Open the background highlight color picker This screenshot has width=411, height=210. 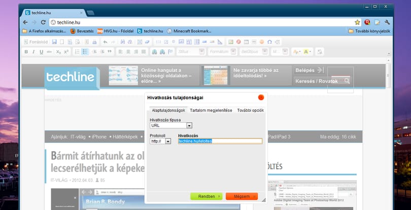click(x=307, y=52)
